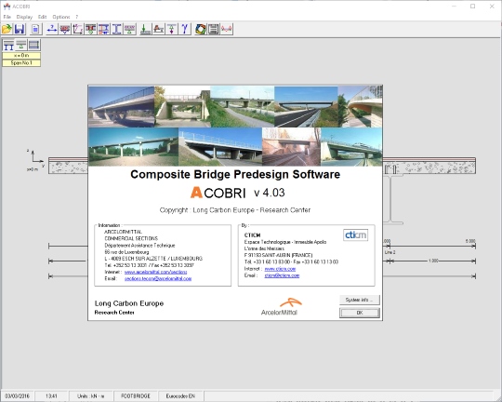Viewport: 502px width, 402px height.
Task: Select the plan view icon
Action: (34, 46)
